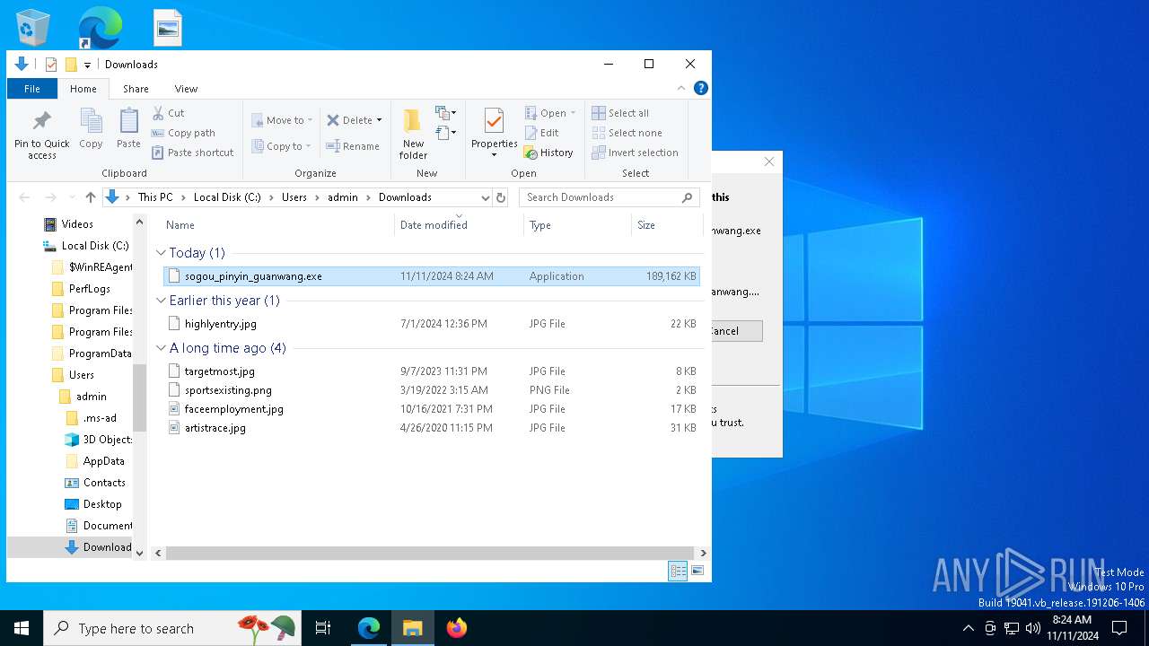This screenshot has height=646, width=1149.
Task: Switch to the Home ribbon tab
Action: coord(83,89)
